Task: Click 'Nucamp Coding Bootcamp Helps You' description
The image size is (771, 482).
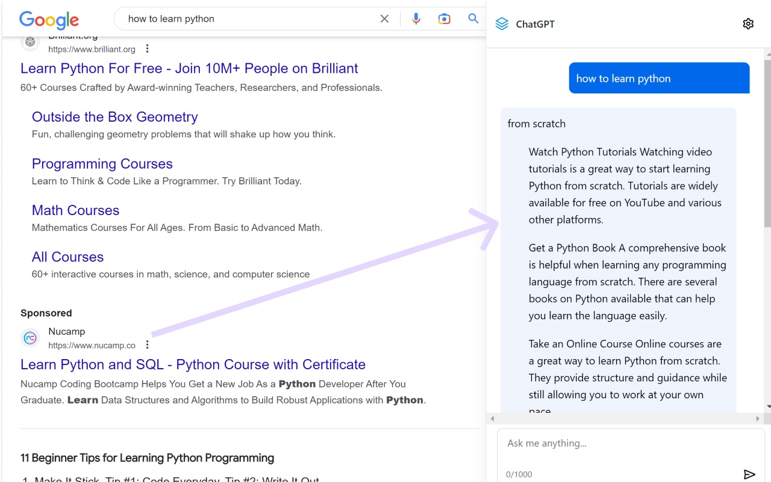Action: point(223,392)
